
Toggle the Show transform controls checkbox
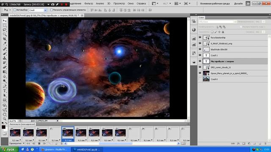[51, 10]
